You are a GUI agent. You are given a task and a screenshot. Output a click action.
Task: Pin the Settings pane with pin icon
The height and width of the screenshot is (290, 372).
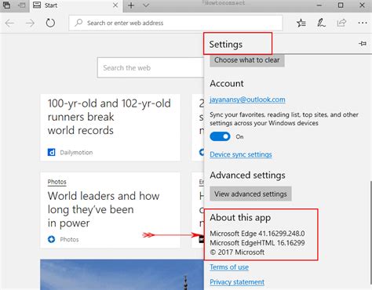coord(363,43)
